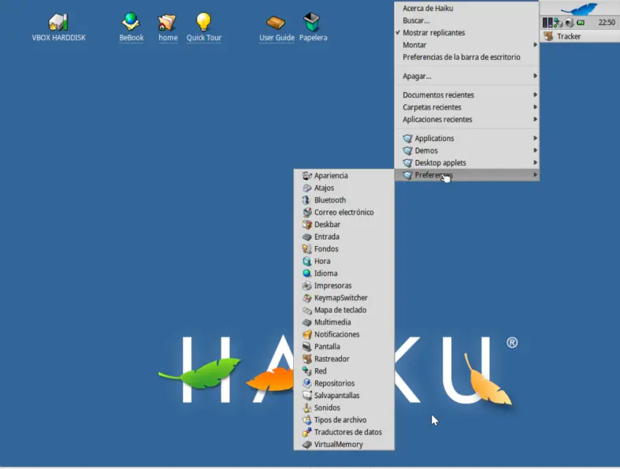
Task: Expand the Aplicaciones recientes submenu
Action: pyautogui.click(x=467, y=120)
